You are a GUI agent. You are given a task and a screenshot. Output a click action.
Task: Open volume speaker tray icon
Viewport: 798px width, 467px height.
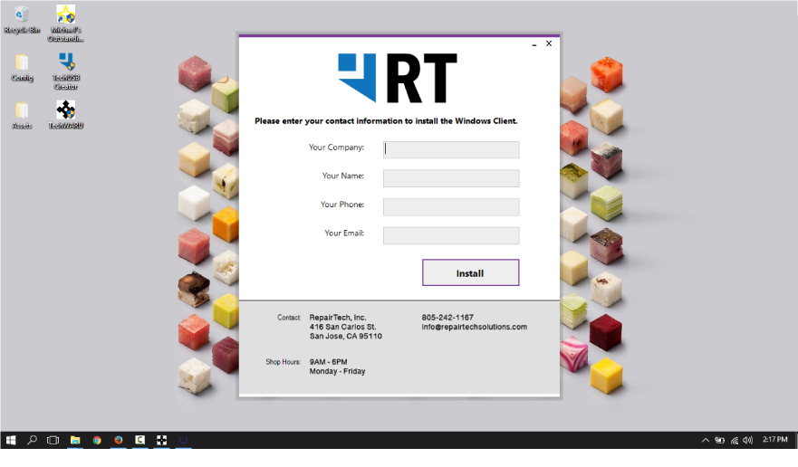tap(747, 440)
